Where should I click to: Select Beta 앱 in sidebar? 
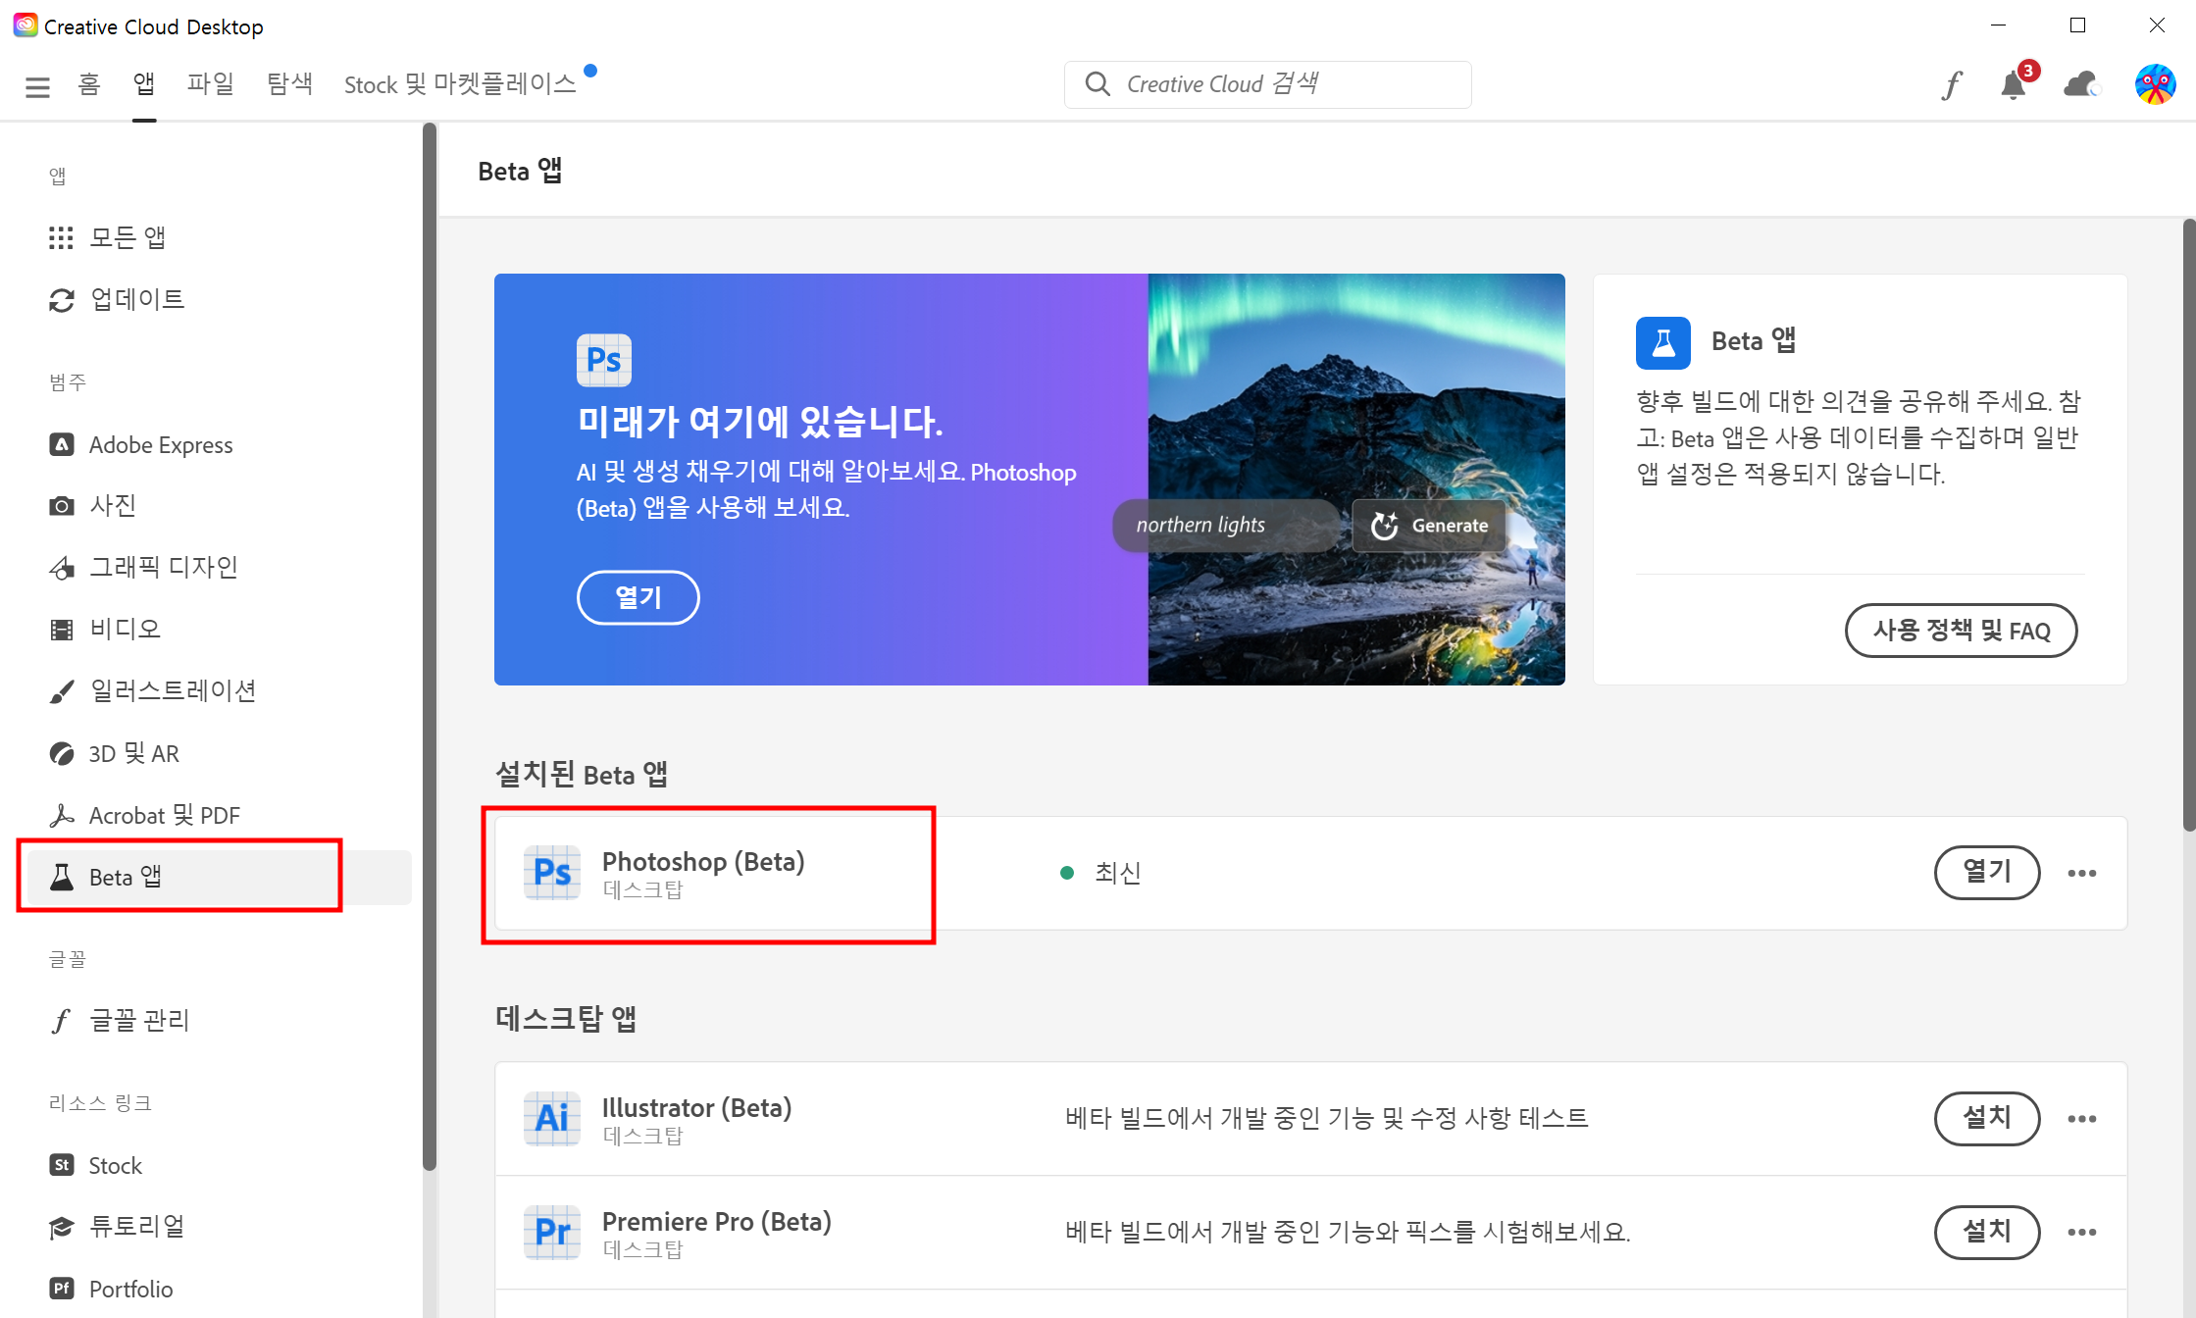(219, 877)
